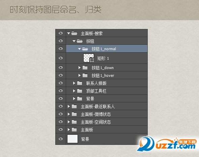Screen dimensions: 199x157
Task: Click folder icon of 主面板-微博状态
Action: click(74, 114)
